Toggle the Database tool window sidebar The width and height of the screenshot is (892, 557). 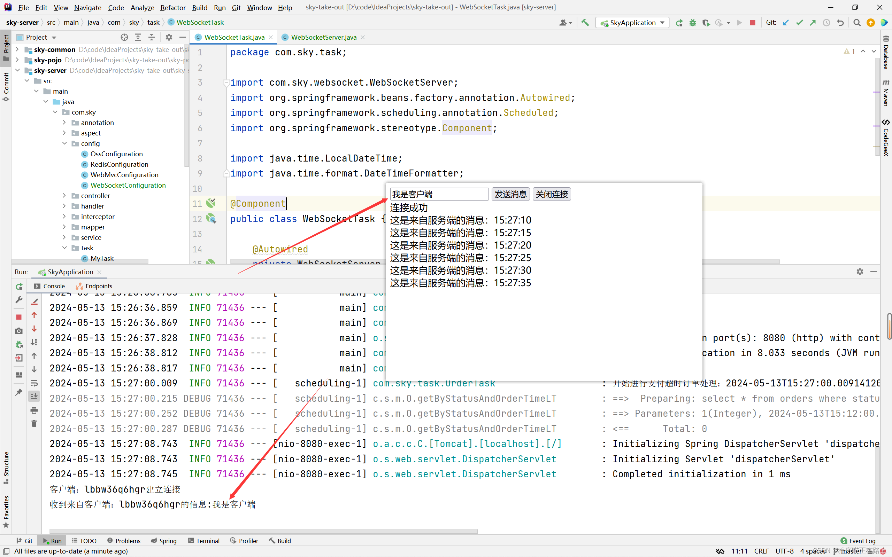tap(886, 53)
